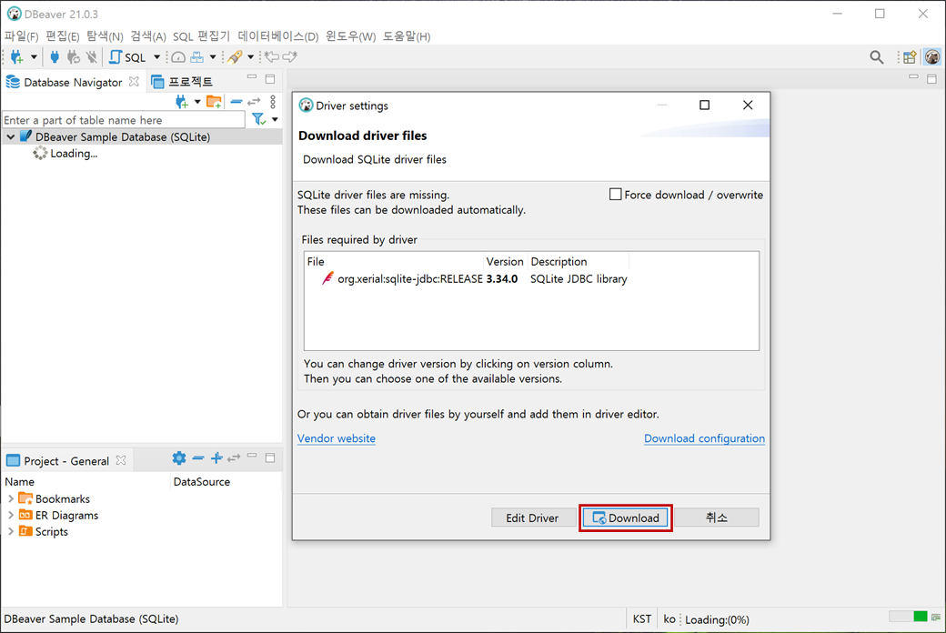Screen dimensions: 946x633
Task: Expand the ER Diagrams folder
Action: (11, 515)
